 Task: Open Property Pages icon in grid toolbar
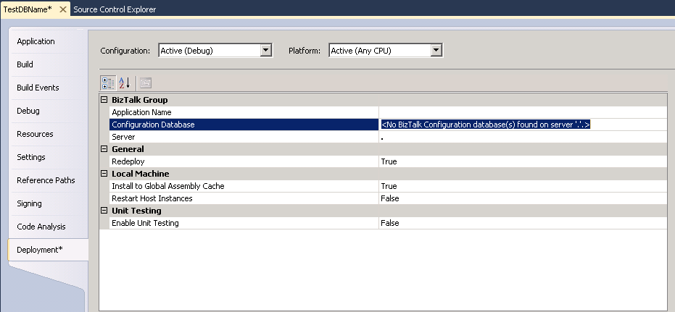coord(146,83)
